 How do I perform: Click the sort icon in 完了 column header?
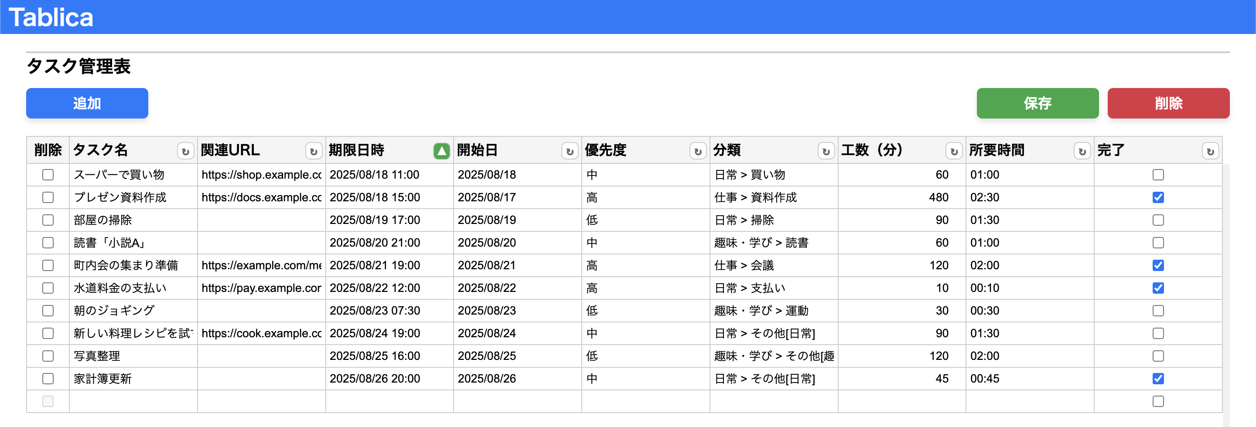click(x=1210, y=152)
